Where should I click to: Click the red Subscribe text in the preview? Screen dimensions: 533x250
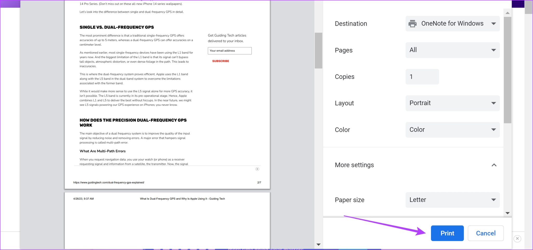coord(220,61)
